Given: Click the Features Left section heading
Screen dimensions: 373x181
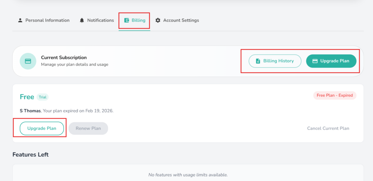Looking at the screenshot, I should tap(31, 155).
